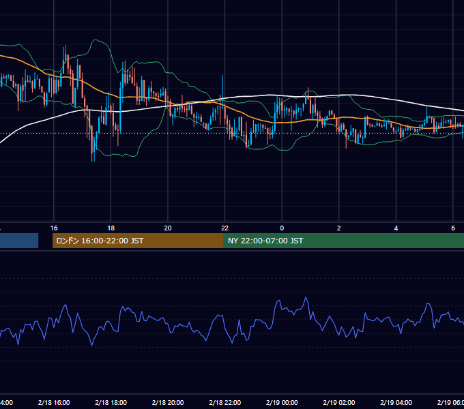Click the 18 hour label on price chart axis
Screen dimensions: 464x409
click(111, 228)
